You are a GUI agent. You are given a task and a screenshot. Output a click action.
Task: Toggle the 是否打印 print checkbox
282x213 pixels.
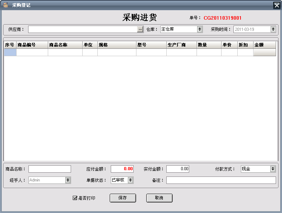click(75, 198)
